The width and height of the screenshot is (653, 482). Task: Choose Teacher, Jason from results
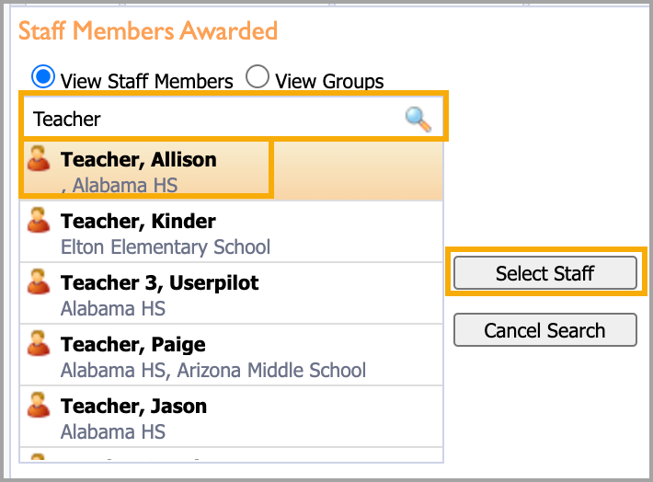232,417
